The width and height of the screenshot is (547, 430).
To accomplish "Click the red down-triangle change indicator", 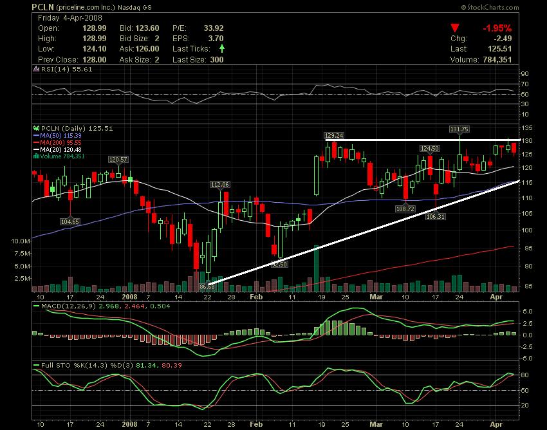I will pyautogui.click(x=454, y=28).
